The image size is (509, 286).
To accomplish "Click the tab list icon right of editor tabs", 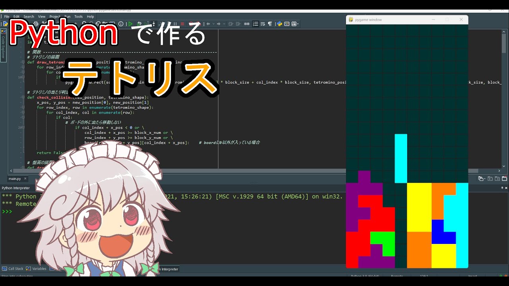I will [x=481, y=179].
